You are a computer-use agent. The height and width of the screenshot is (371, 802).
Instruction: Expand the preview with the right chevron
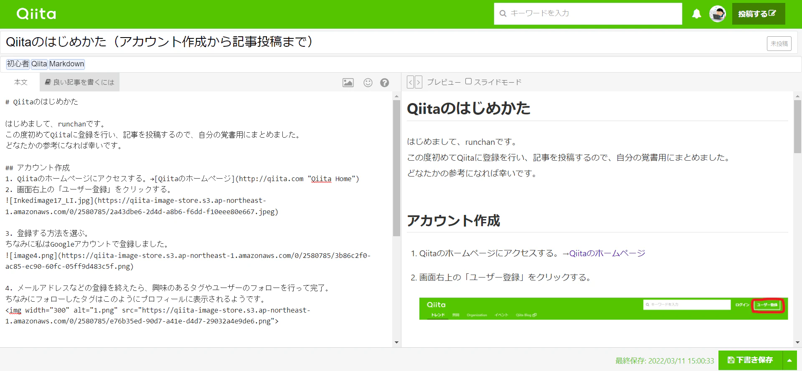tap(419, 82)
